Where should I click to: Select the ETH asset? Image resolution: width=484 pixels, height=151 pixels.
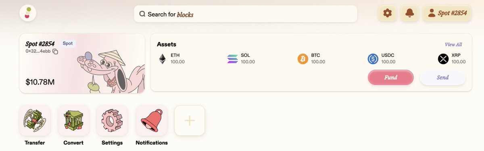point(172,59)
